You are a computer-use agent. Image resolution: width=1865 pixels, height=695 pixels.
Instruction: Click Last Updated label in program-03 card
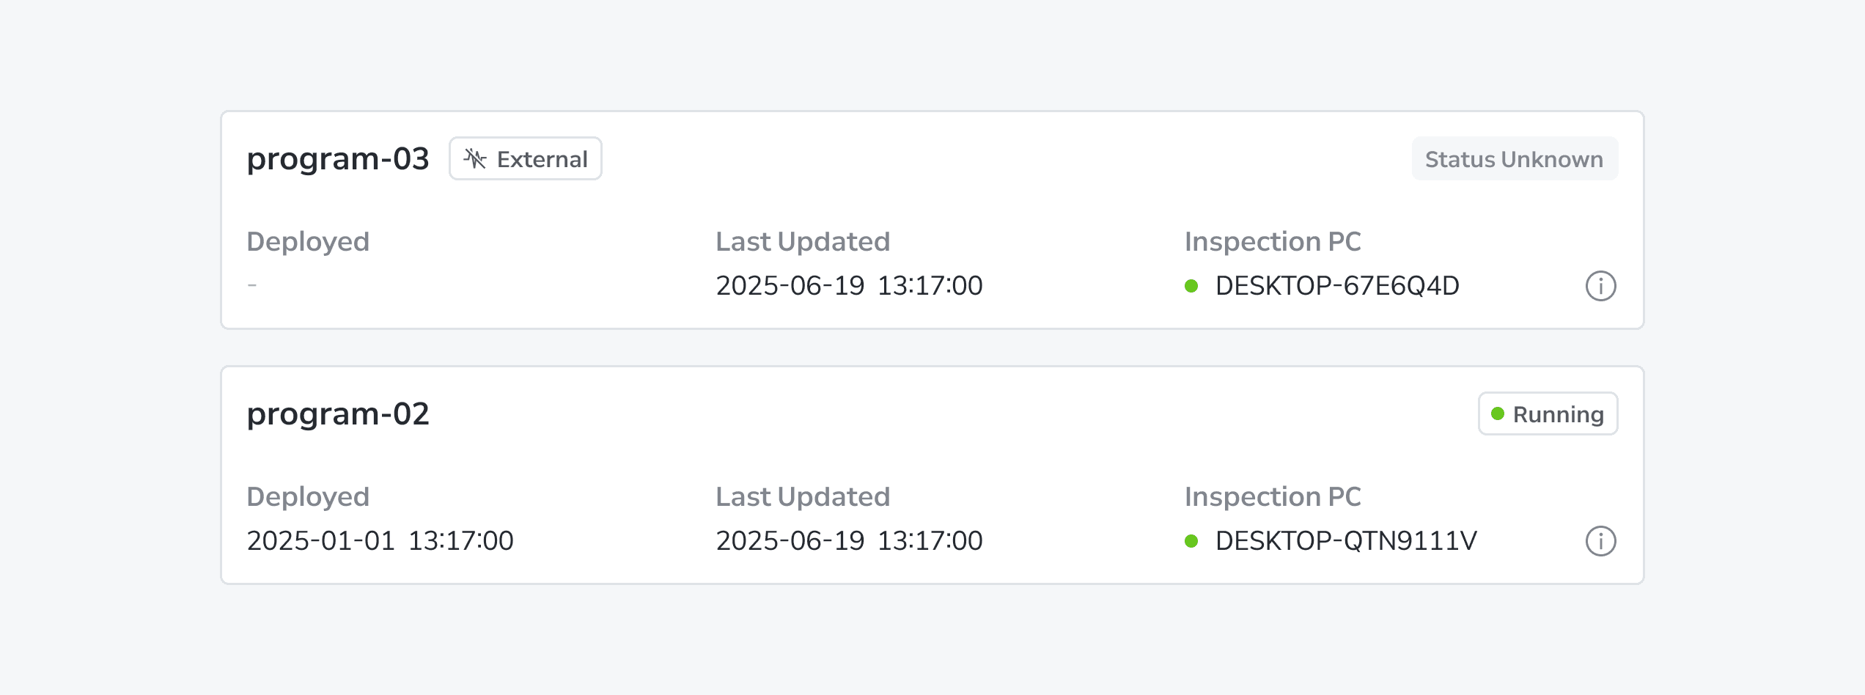[x=803, y=242]
